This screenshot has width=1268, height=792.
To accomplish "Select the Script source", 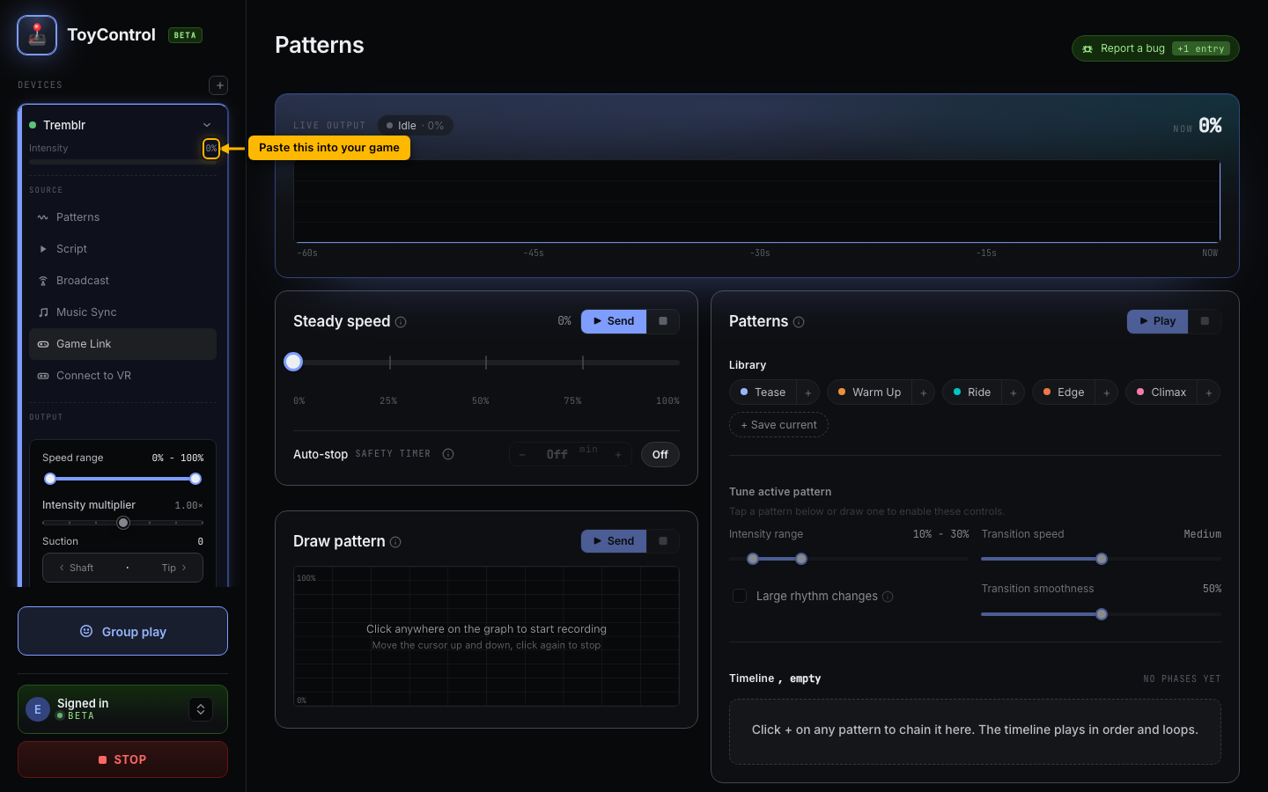I will 122,249.
